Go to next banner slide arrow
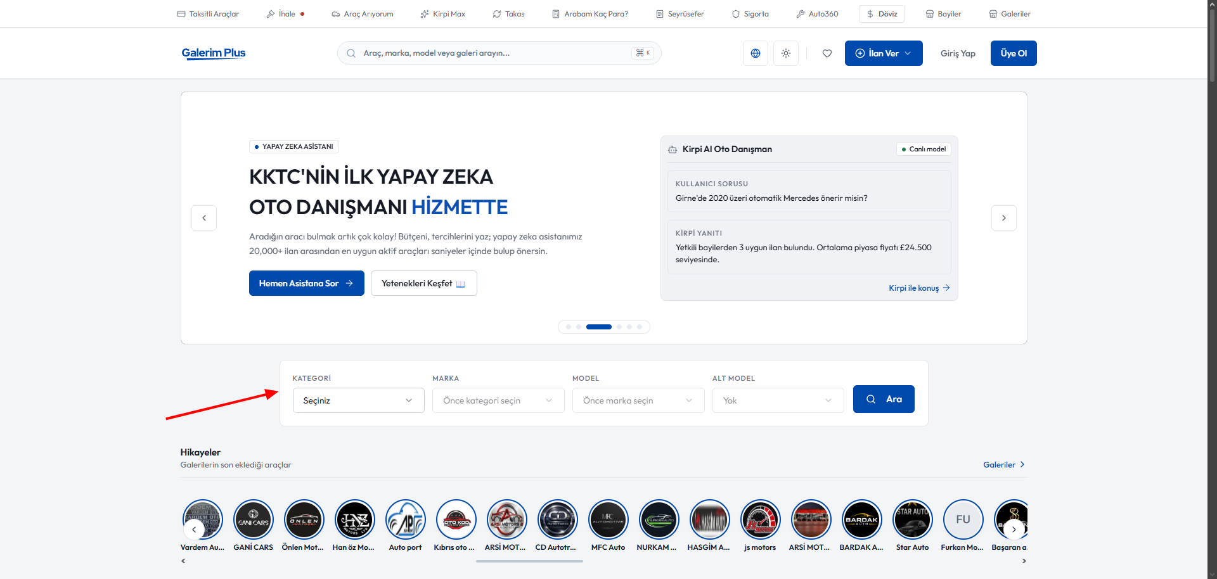The width and height of the screenshot is (1217, 579). [x=1004, y=218]
